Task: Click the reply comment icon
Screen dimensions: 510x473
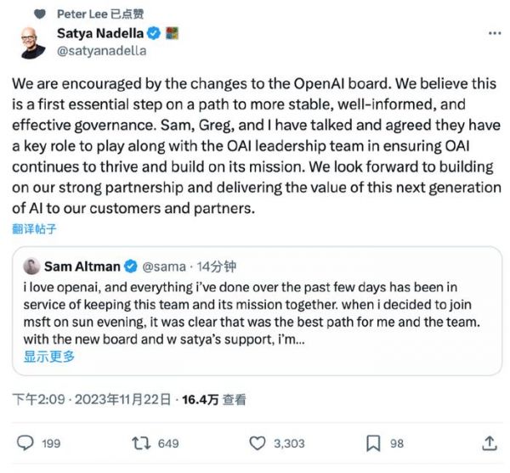Action: coord(25,442)
